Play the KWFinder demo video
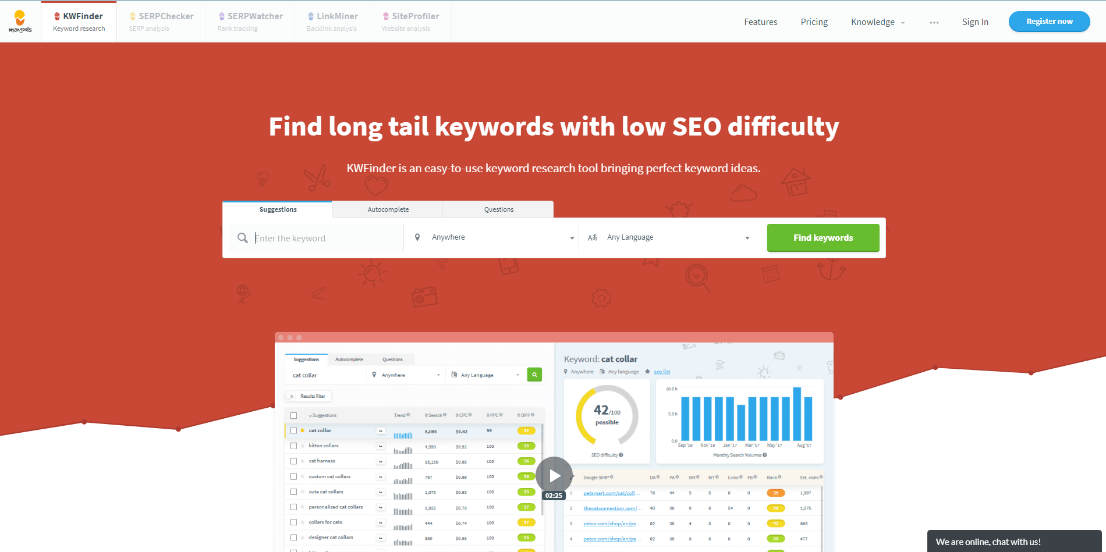Viewport: 1106px width, 552px height. tap(554, 475)
